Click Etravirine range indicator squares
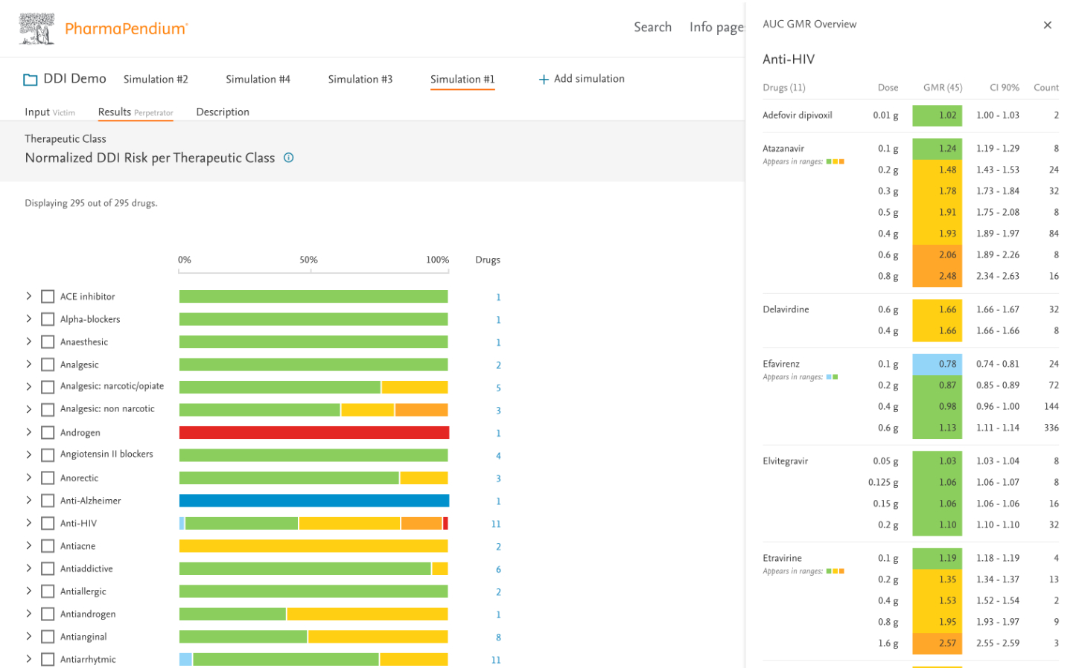The image size is (1079, 668). point(835,572)
